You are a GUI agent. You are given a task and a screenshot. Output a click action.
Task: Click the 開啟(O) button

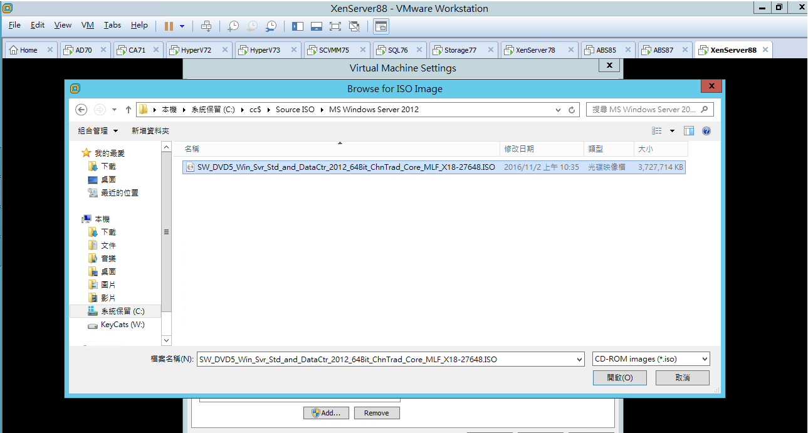tap(620, 378)
